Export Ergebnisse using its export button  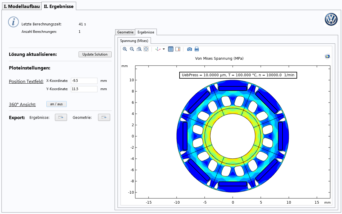coord(61,117)
